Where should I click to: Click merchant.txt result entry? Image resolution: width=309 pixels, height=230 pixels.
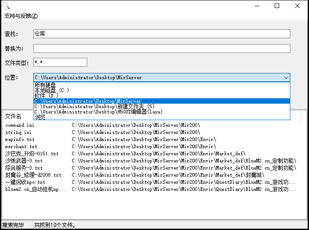(x=21, y=147)
